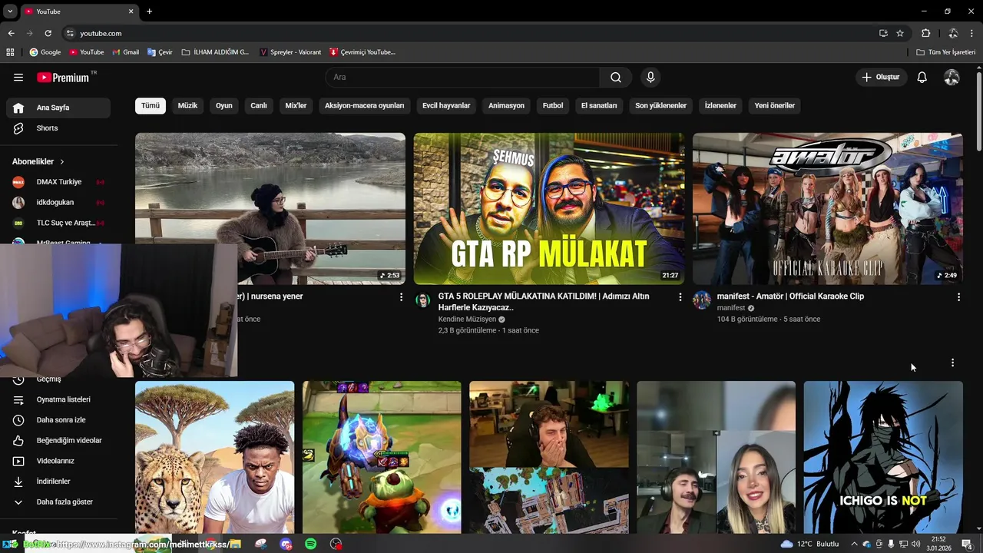Click the search magnifier button
The height and width of the screenshot is (553, 983).
coord(616,77)
